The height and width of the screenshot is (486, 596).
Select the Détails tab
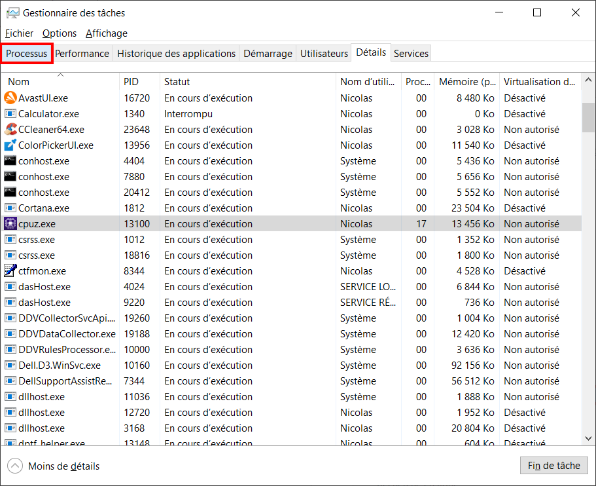point(371,52)
